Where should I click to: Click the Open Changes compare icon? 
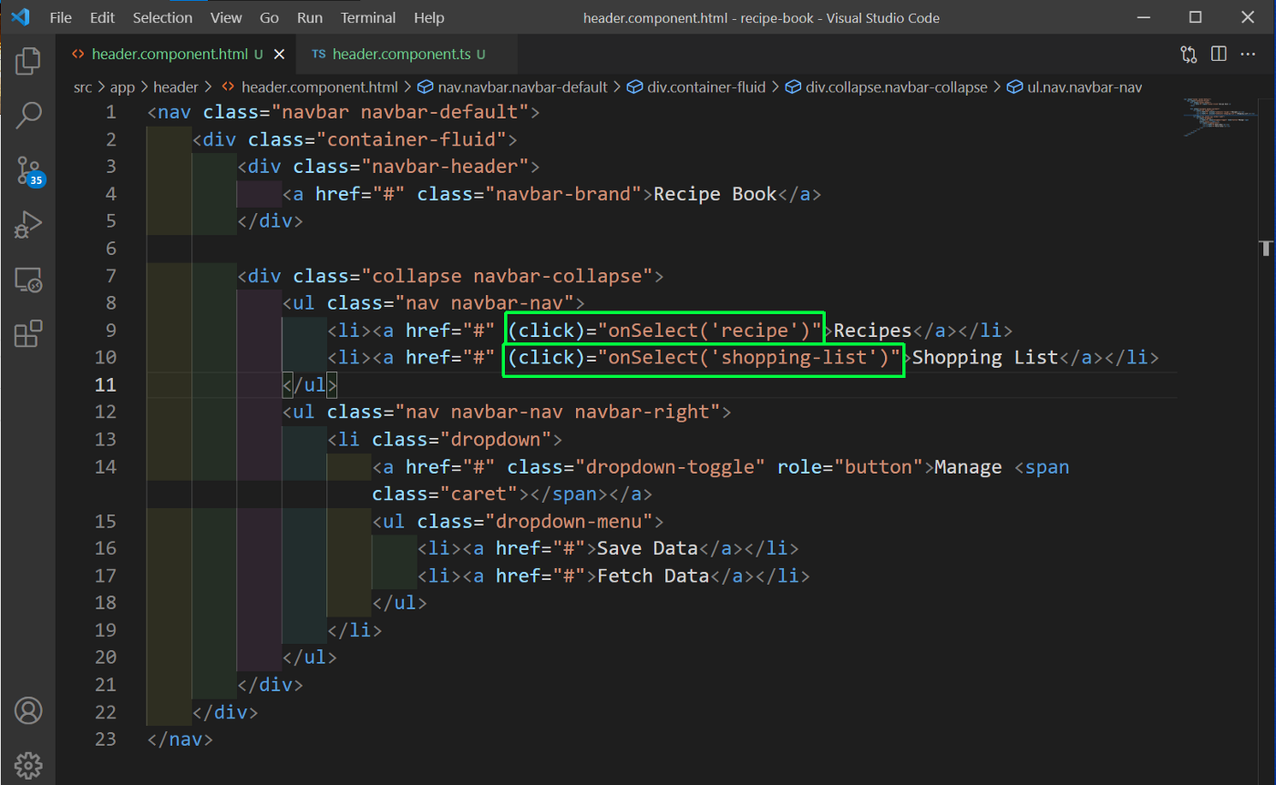(1189, 55)
